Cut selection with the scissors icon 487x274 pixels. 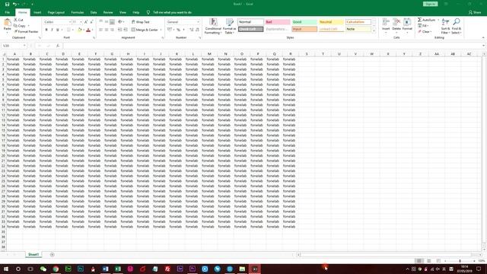click(18, 20)
